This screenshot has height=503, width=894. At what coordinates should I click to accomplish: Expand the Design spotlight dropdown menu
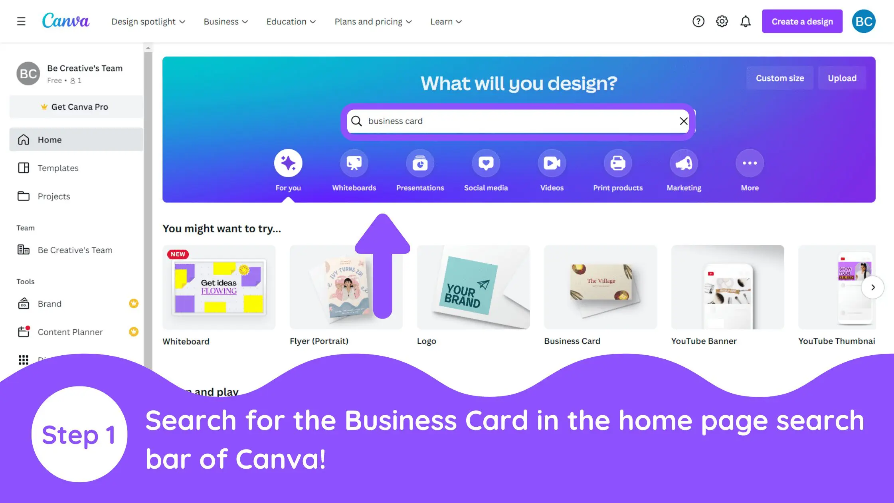coord(148,22)
